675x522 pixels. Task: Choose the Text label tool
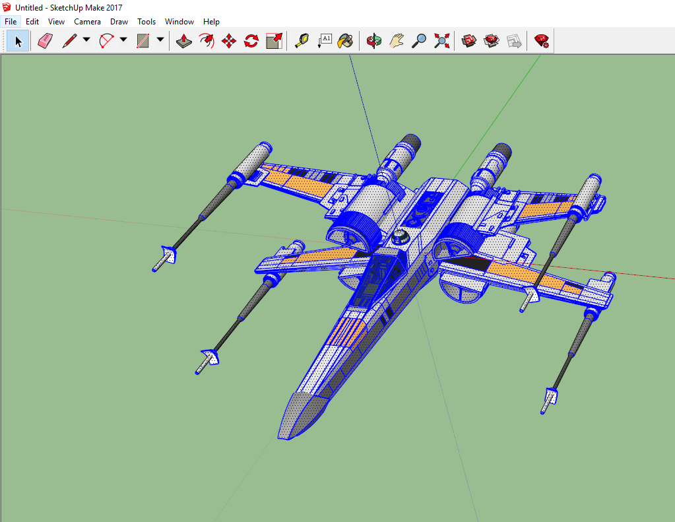[324, 41]
